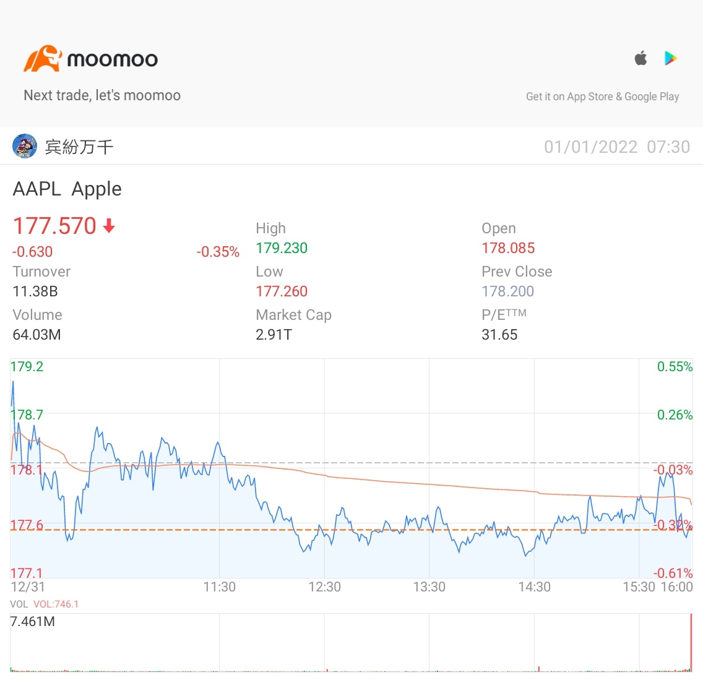Click the current price 177.570
Image resolution: width=703 pixels, height=683 pixels.
tap(54, 225)
